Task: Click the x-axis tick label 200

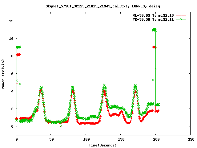Action: pyautogui.click(x=156, y=139)
